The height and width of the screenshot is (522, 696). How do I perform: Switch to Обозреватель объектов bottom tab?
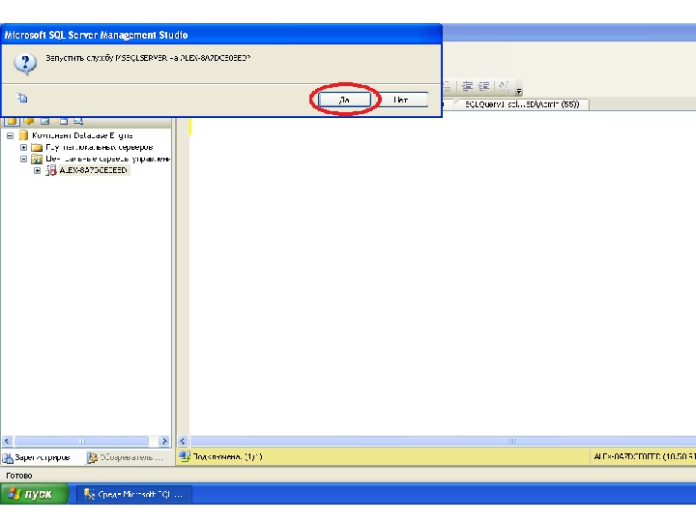126,457
